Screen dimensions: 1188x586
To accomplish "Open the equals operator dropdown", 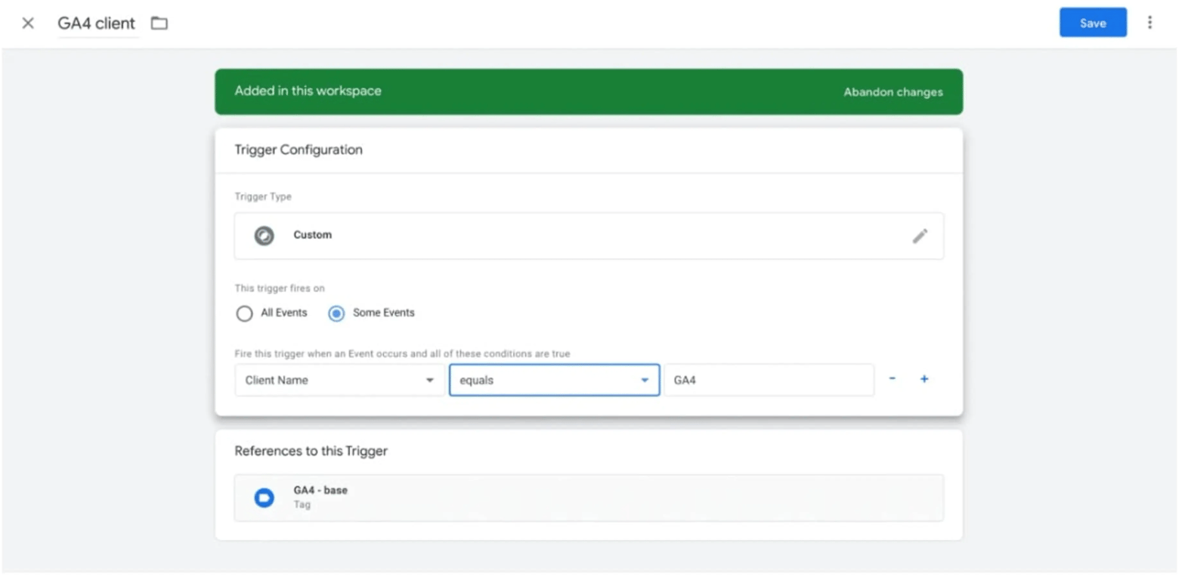I will pos(554,380).
